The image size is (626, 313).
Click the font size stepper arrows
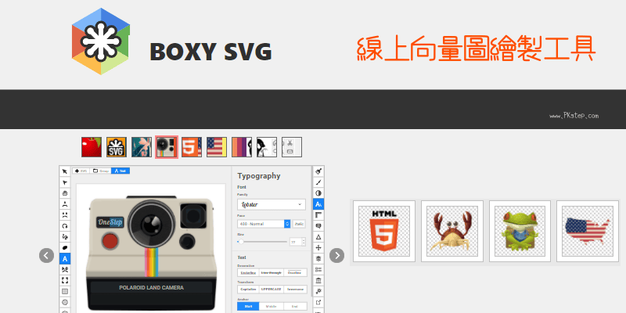tap(304, 242)
